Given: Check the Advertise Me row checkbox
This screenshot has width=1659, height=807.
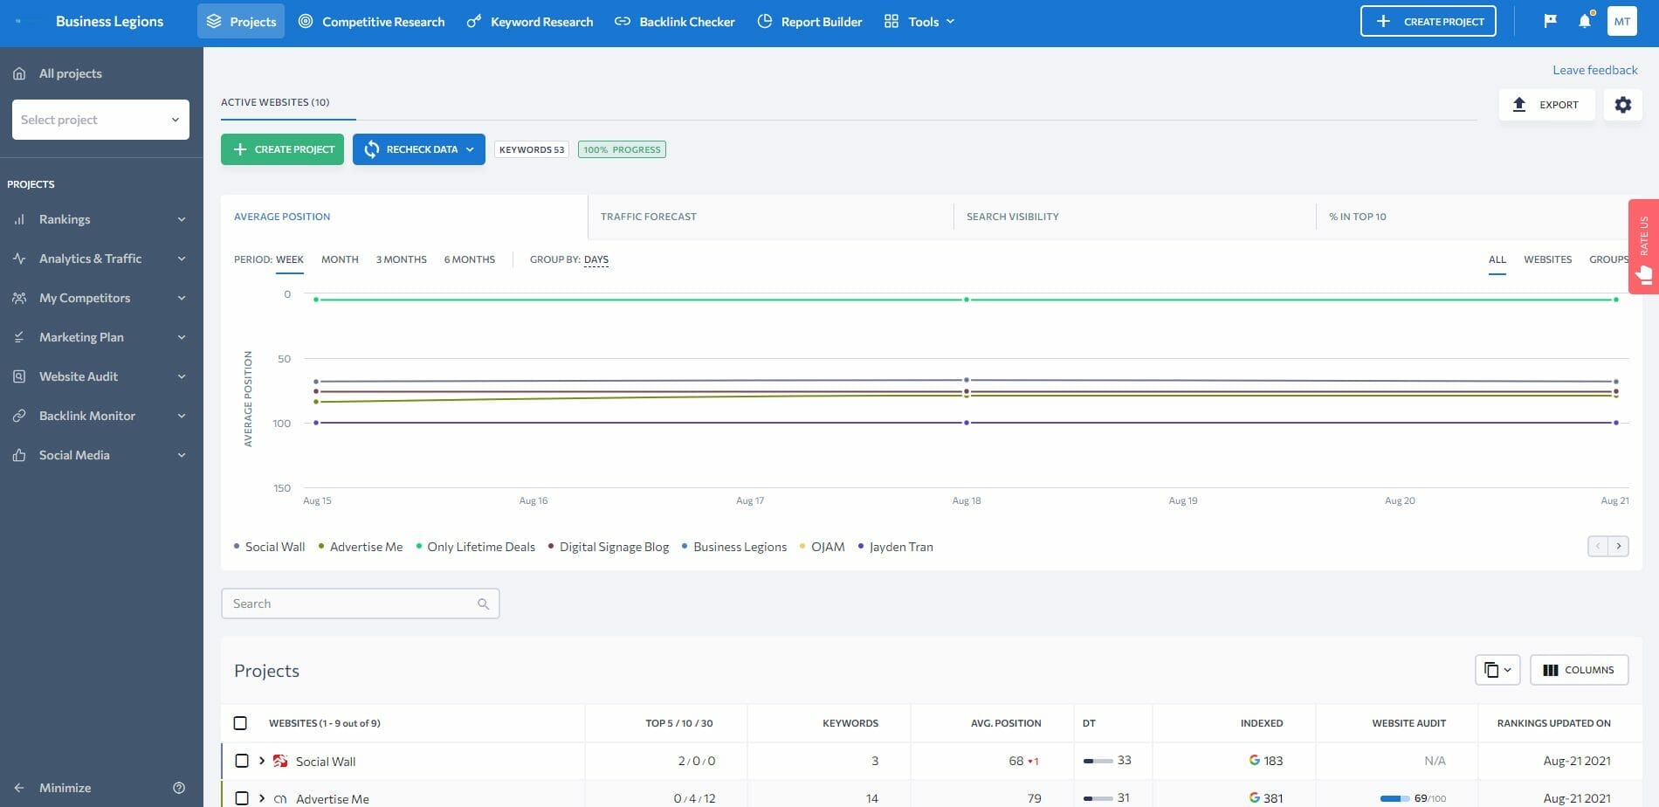Looking at the screenshot, I should [x=242, y=797].
